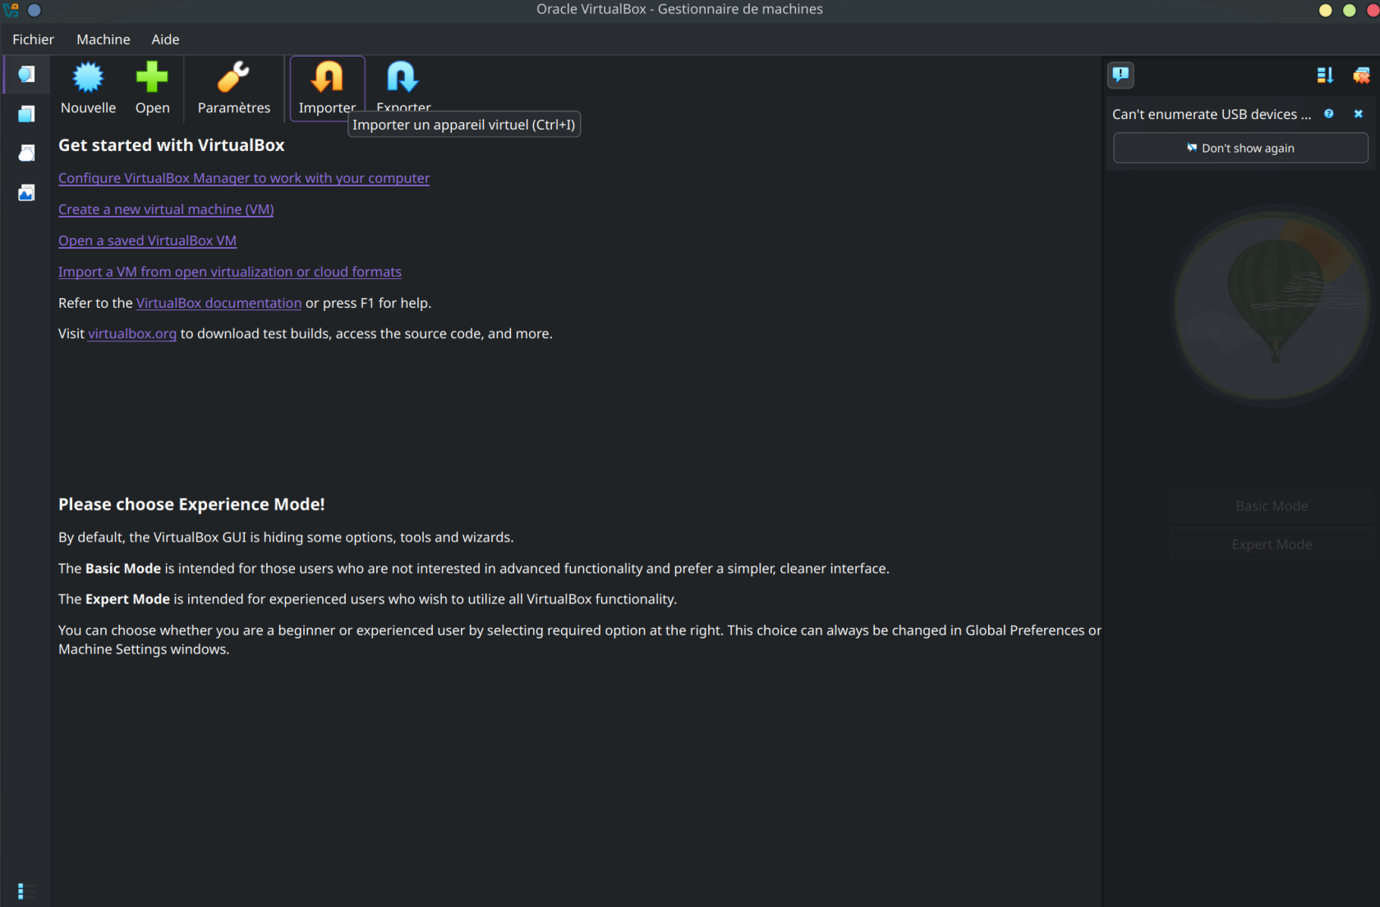Click the blue Exporter arrow icon

[402, 77]
